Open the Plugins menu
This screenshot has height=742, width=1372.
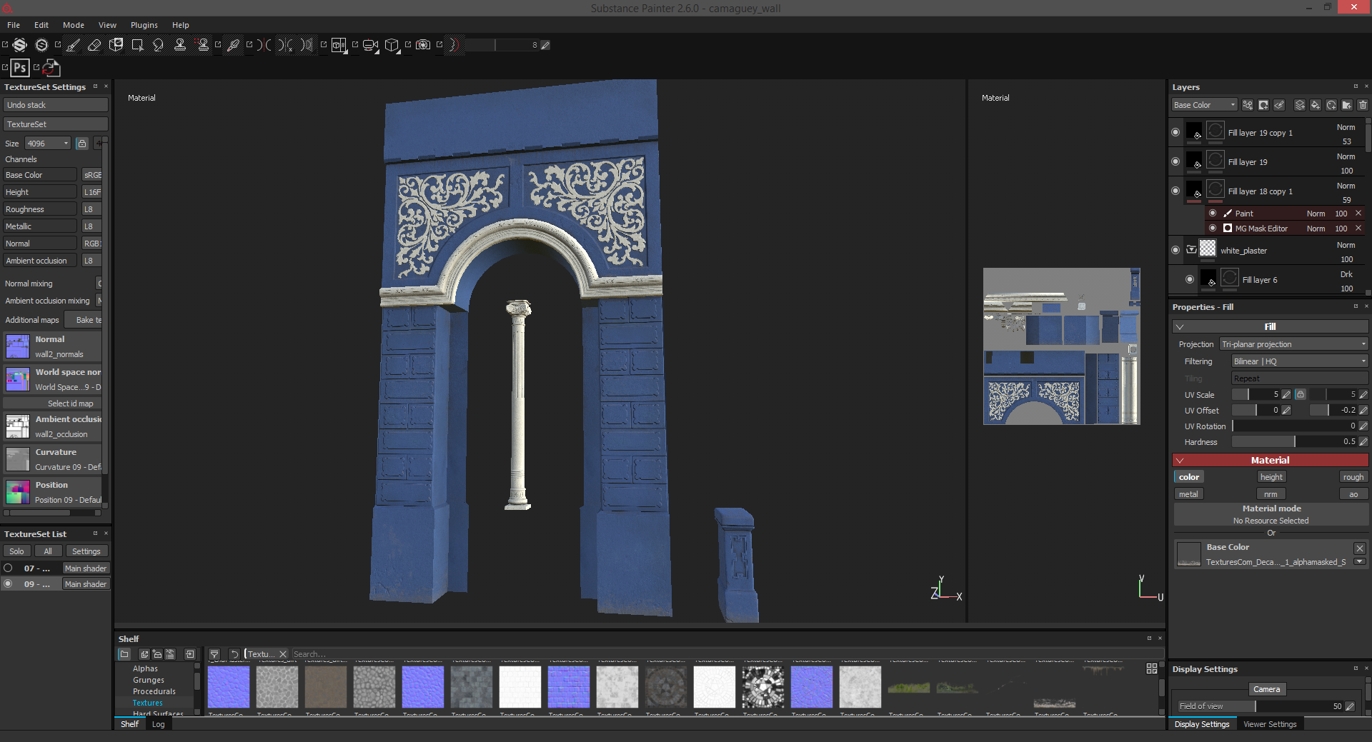(144, 25)
